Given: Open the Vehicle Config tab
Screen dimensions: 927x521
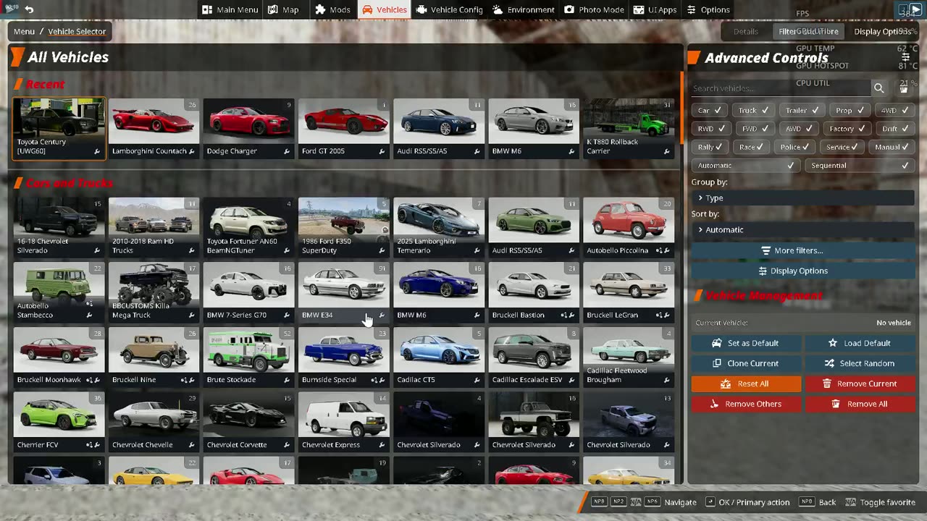Looking at the screenshot, I should point(450,9).
